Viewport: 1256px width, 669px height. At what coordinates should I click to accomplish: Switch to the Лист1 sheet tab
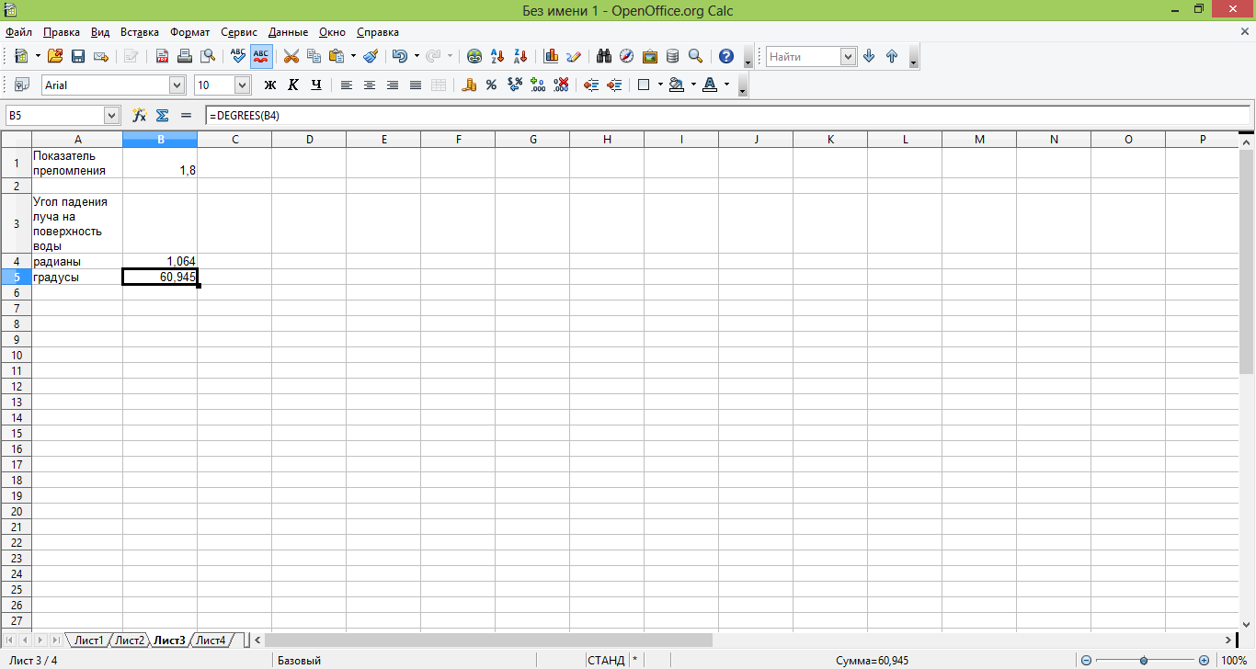coord(89,641)
